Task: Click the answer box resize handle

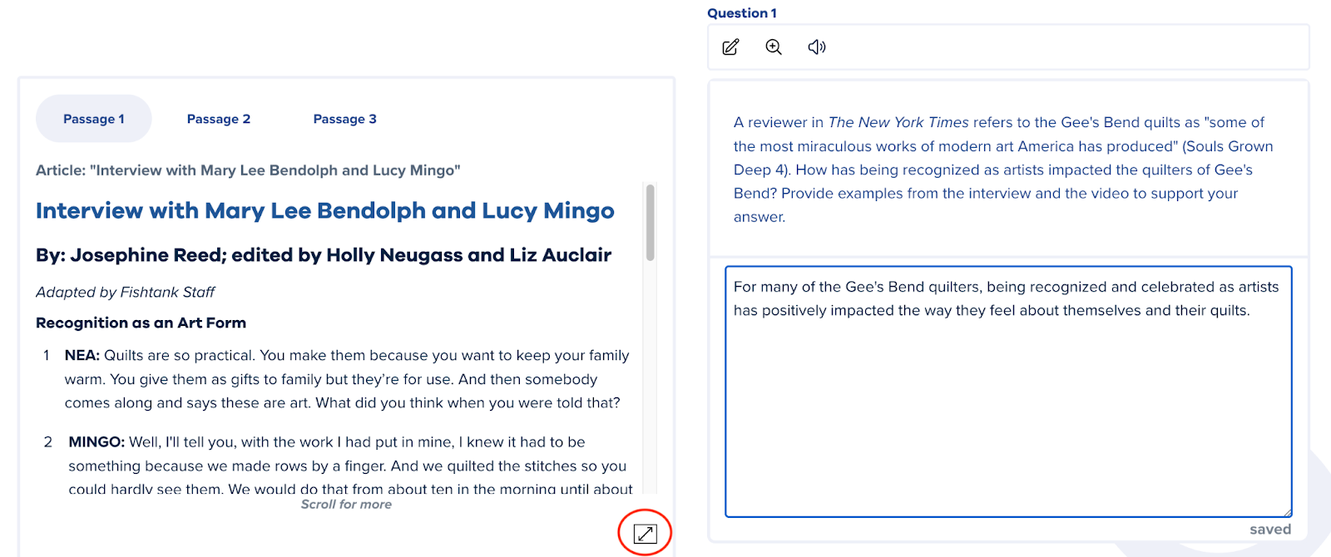Action: coord(1288,513)
